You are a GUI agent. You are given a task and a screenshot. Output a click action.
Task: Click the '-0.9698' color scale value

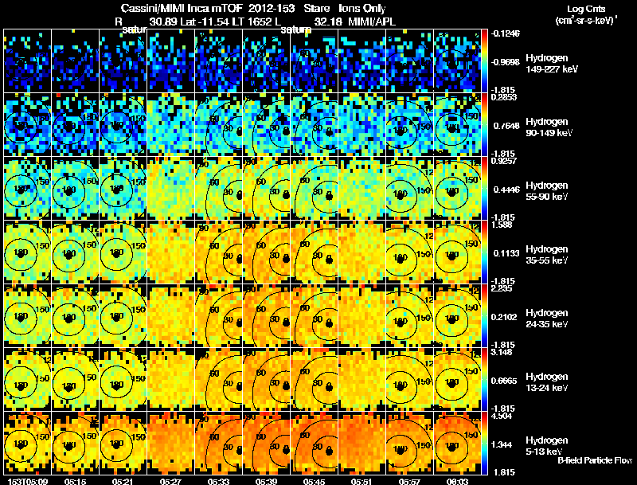pyautogui.click(x=506, y=62)
